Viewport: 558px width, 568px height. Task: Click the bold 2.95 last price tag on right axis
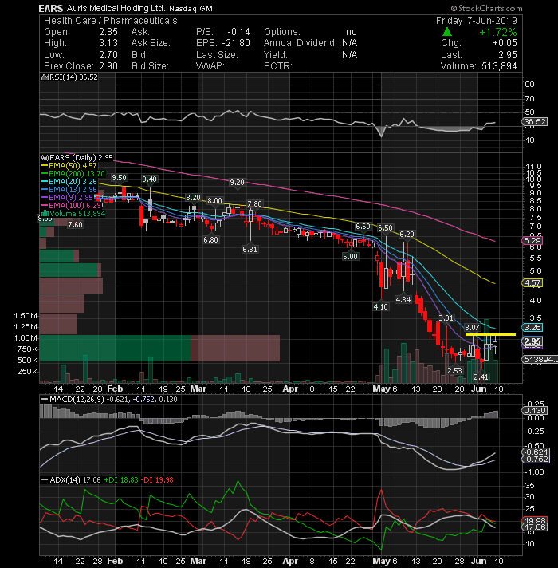point(532,341)
